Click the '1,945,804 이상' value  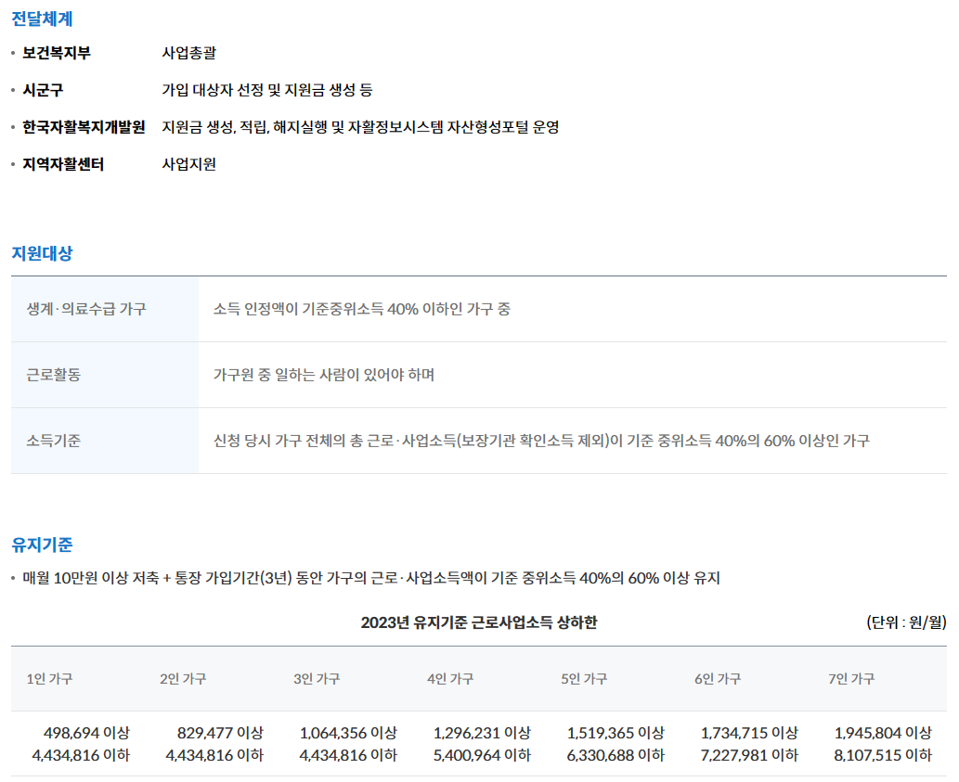pyautogui.click(x=883, y=733)
